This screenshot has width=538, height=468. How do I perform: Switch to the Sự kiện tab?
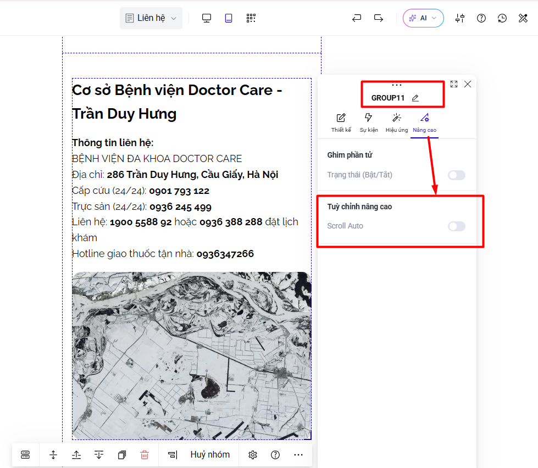pos(369,122)
